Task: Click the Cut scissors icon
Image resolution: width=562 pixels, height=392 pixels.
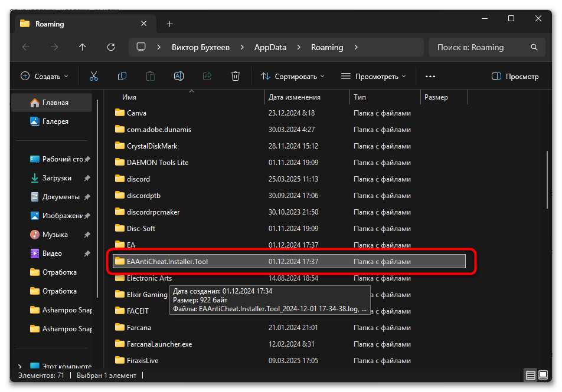Action: (x=93, y=76)
